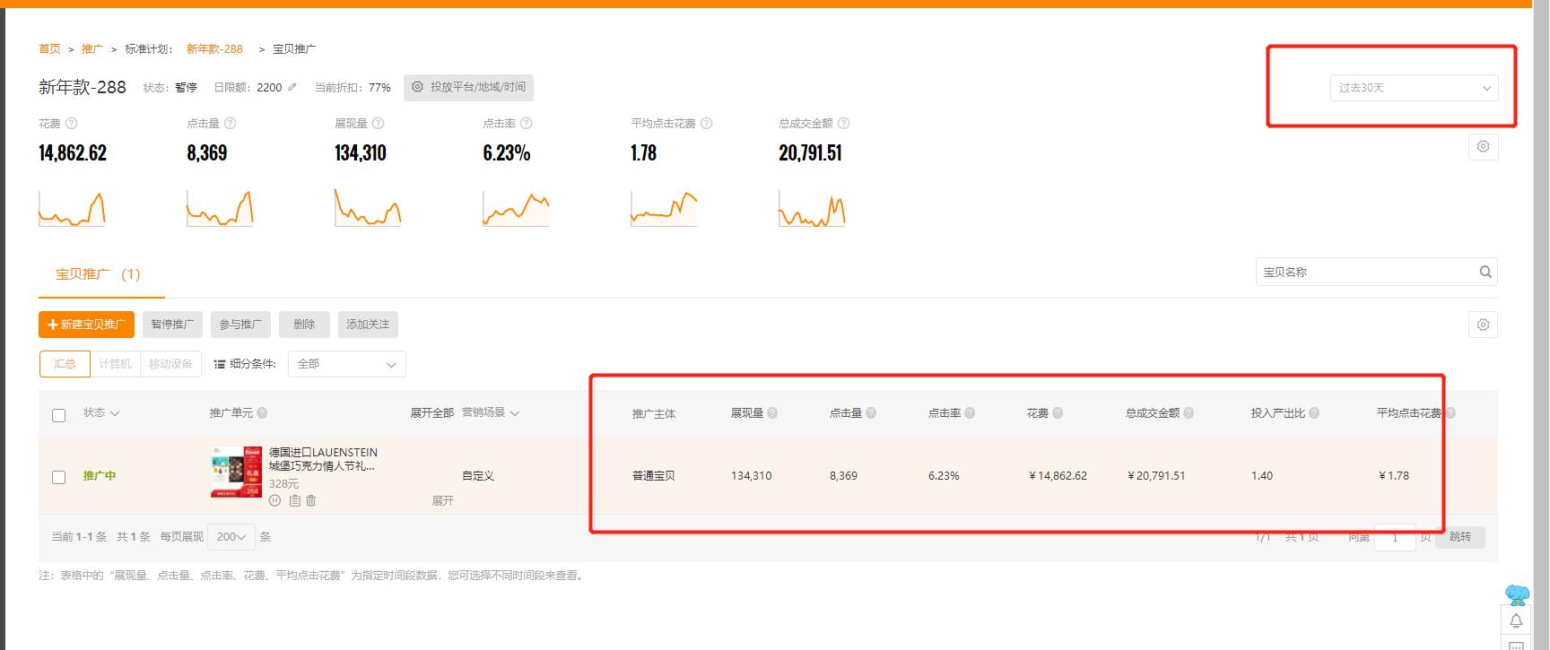This screenshot has height=650, width=1550.
Task: Expand the LAUENSTEIN row via 展开
Action: pos(443,500)
